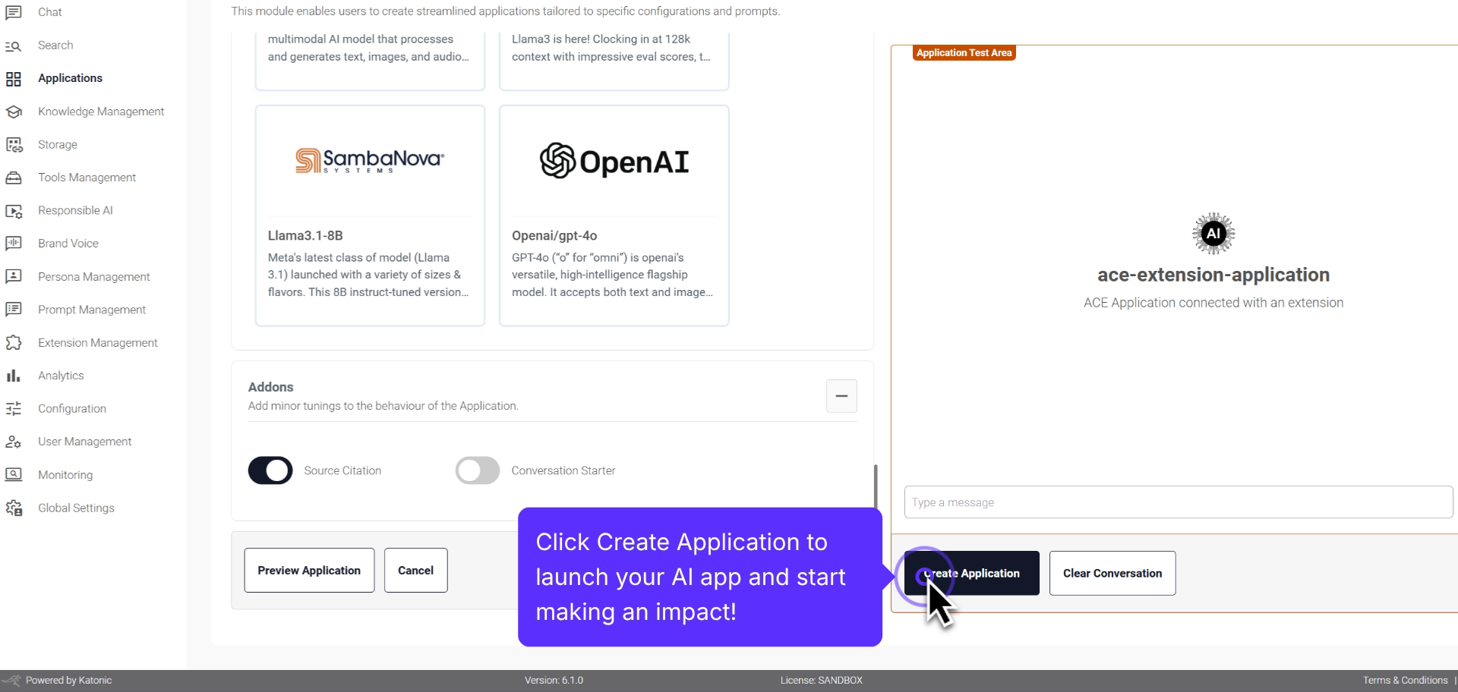Select the Tools Management icon

point(14,177)
